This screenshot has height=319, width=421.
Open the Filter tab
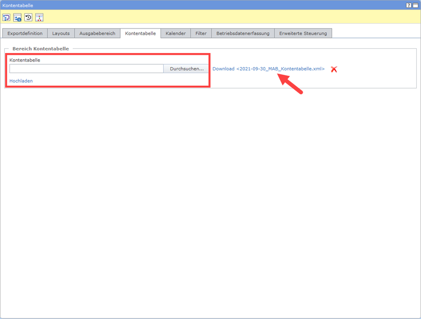[x=201, y=33]
